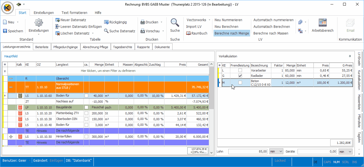364x167 pixels.
Task: Click the Suche magnifier icon
Action: coord(175,23)
